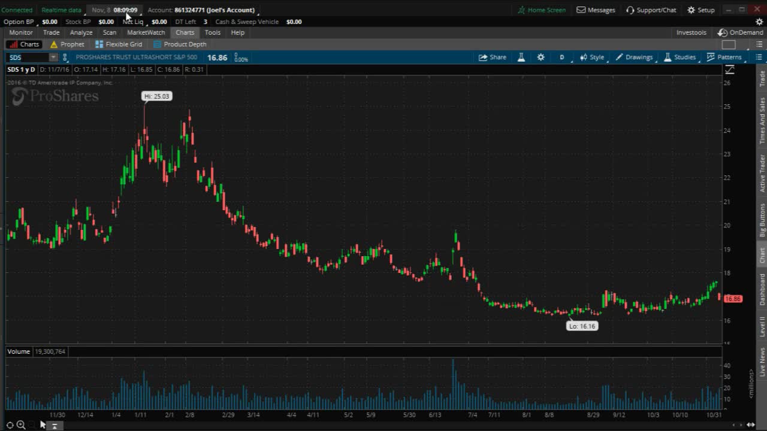Open the Patterns menu
The width and height of the screenshot is (767, 431).
(724, 57)
